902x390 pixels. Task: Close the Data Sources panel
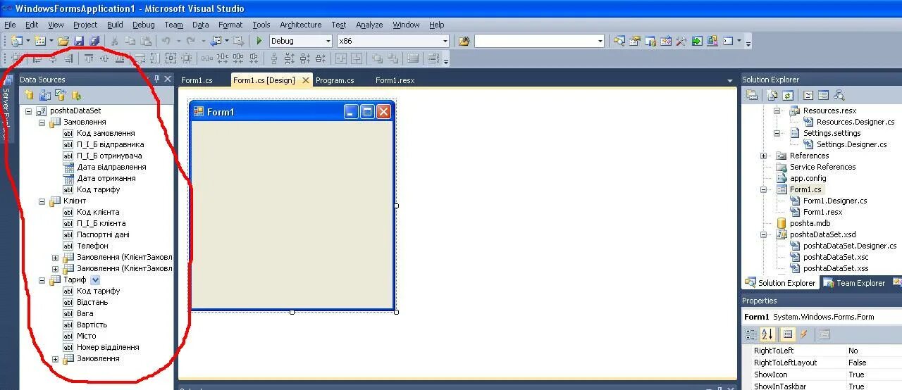pyautogui.click(x=168, y=79)
